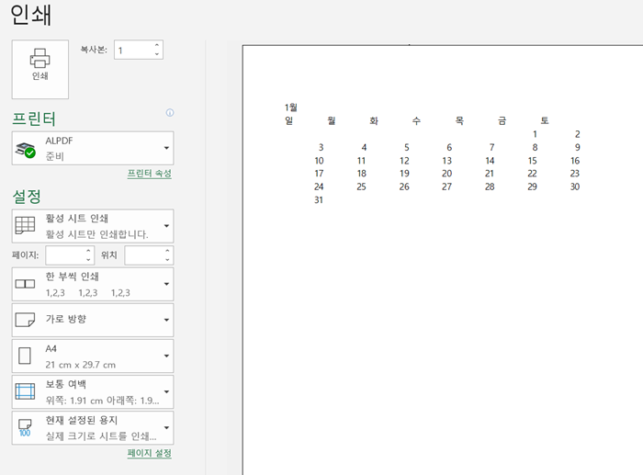Click the ALPDF printer status icon
Screen dimensions: 643x475
[25, 150]
